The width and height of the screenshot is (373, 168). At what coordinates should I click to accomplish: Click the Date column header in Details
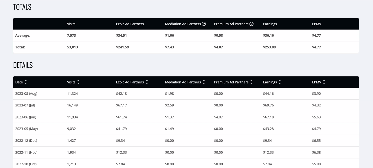(19, 82)
